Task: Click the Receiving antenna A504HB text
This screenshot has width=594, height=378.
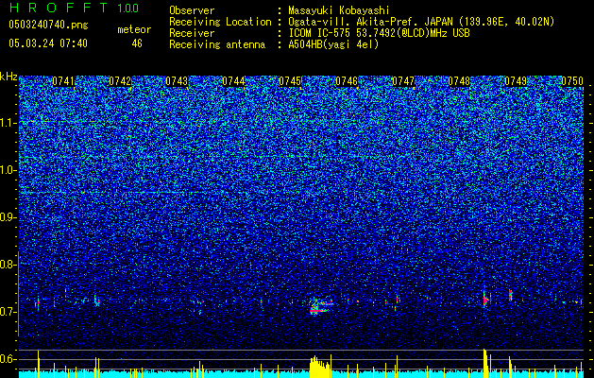Action: pyautogui.click(x=333, y=44)
